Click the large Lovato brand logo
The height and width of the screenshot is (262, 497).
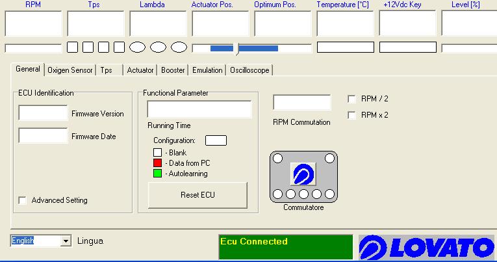(x=427, y=247)
